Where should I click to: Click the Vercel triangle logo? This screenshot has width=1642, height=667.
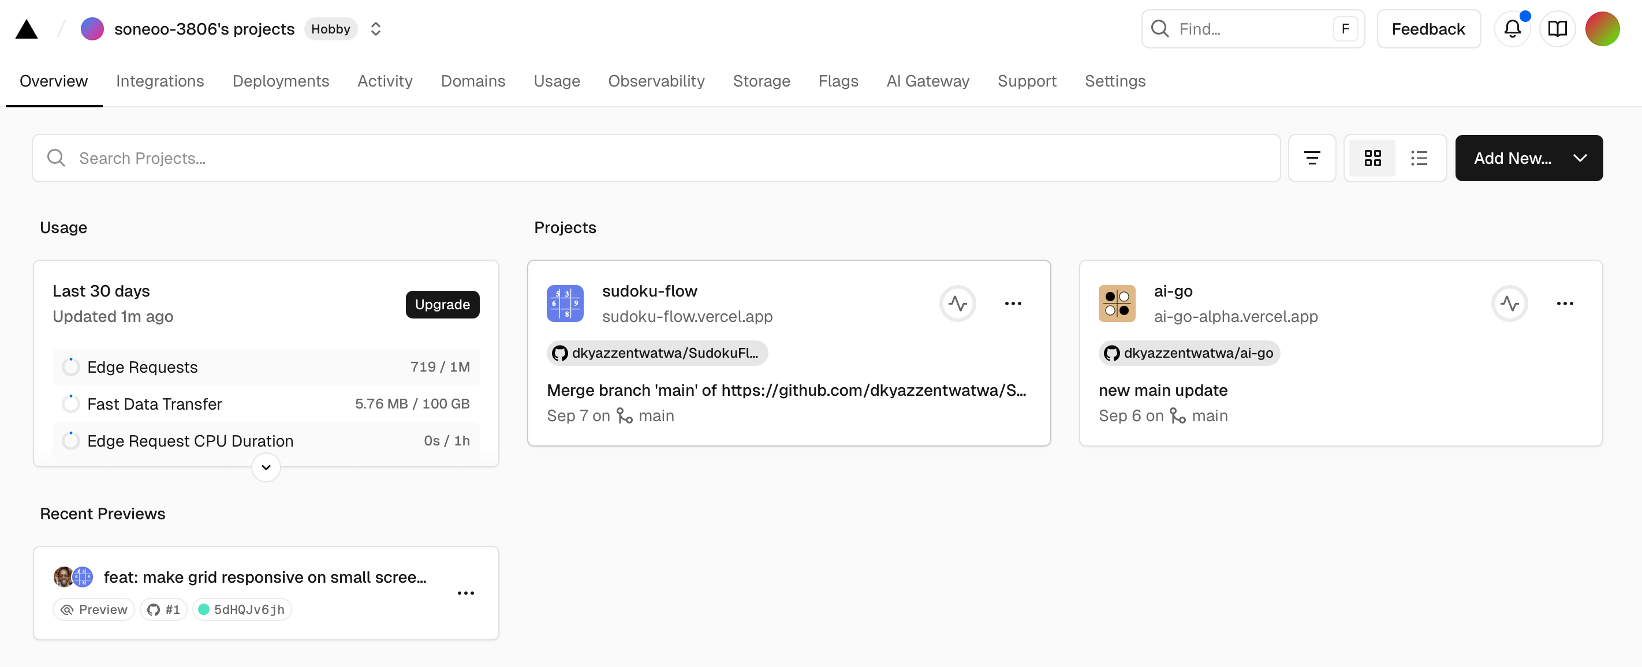point(26,29)
